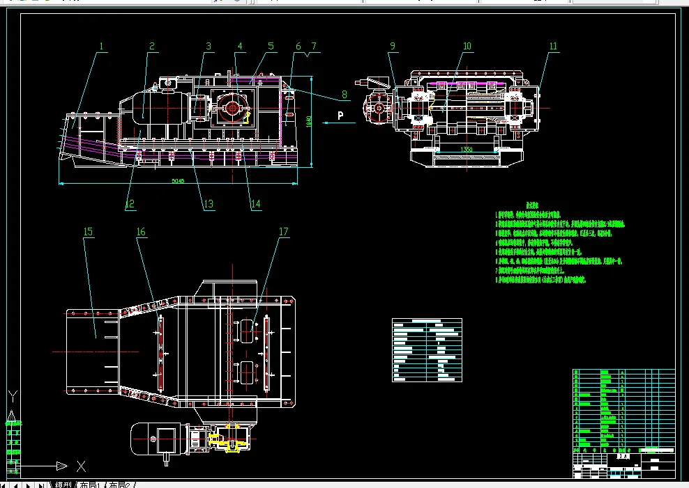
Task: Select the green technical requirements text block
Action: click(x=560, y=242)
